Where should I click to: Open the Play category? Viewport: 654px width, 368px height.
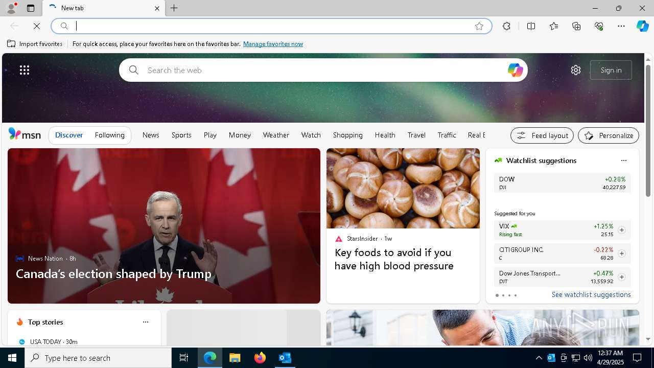pyautogui.click(x=210, y=135)
